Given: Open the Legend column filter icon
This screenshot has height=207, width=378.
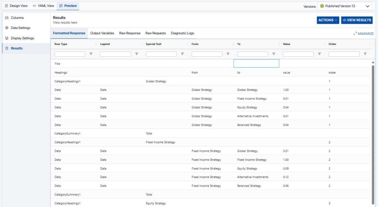Looking at the screenshot, I should pyautogui.click(x=137, y=54).
